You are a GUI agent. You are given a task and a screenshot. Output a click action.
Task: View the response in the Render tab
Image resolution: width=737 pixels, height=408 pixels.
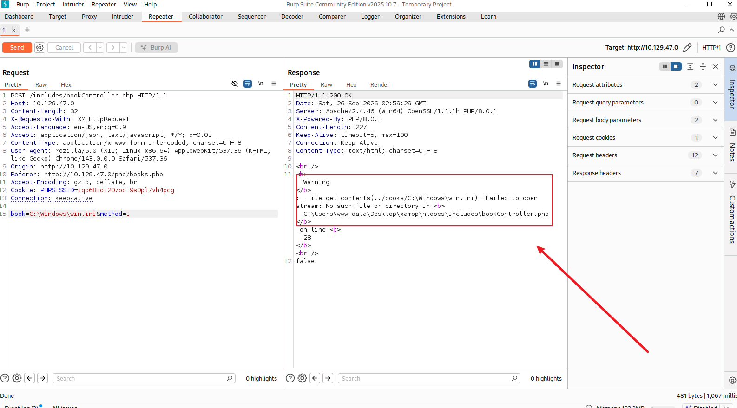[380, 84]
